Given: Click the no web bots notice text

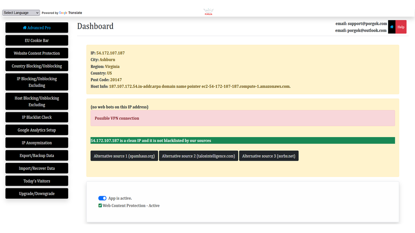Looking at the screenshot, I should (119, 107).
